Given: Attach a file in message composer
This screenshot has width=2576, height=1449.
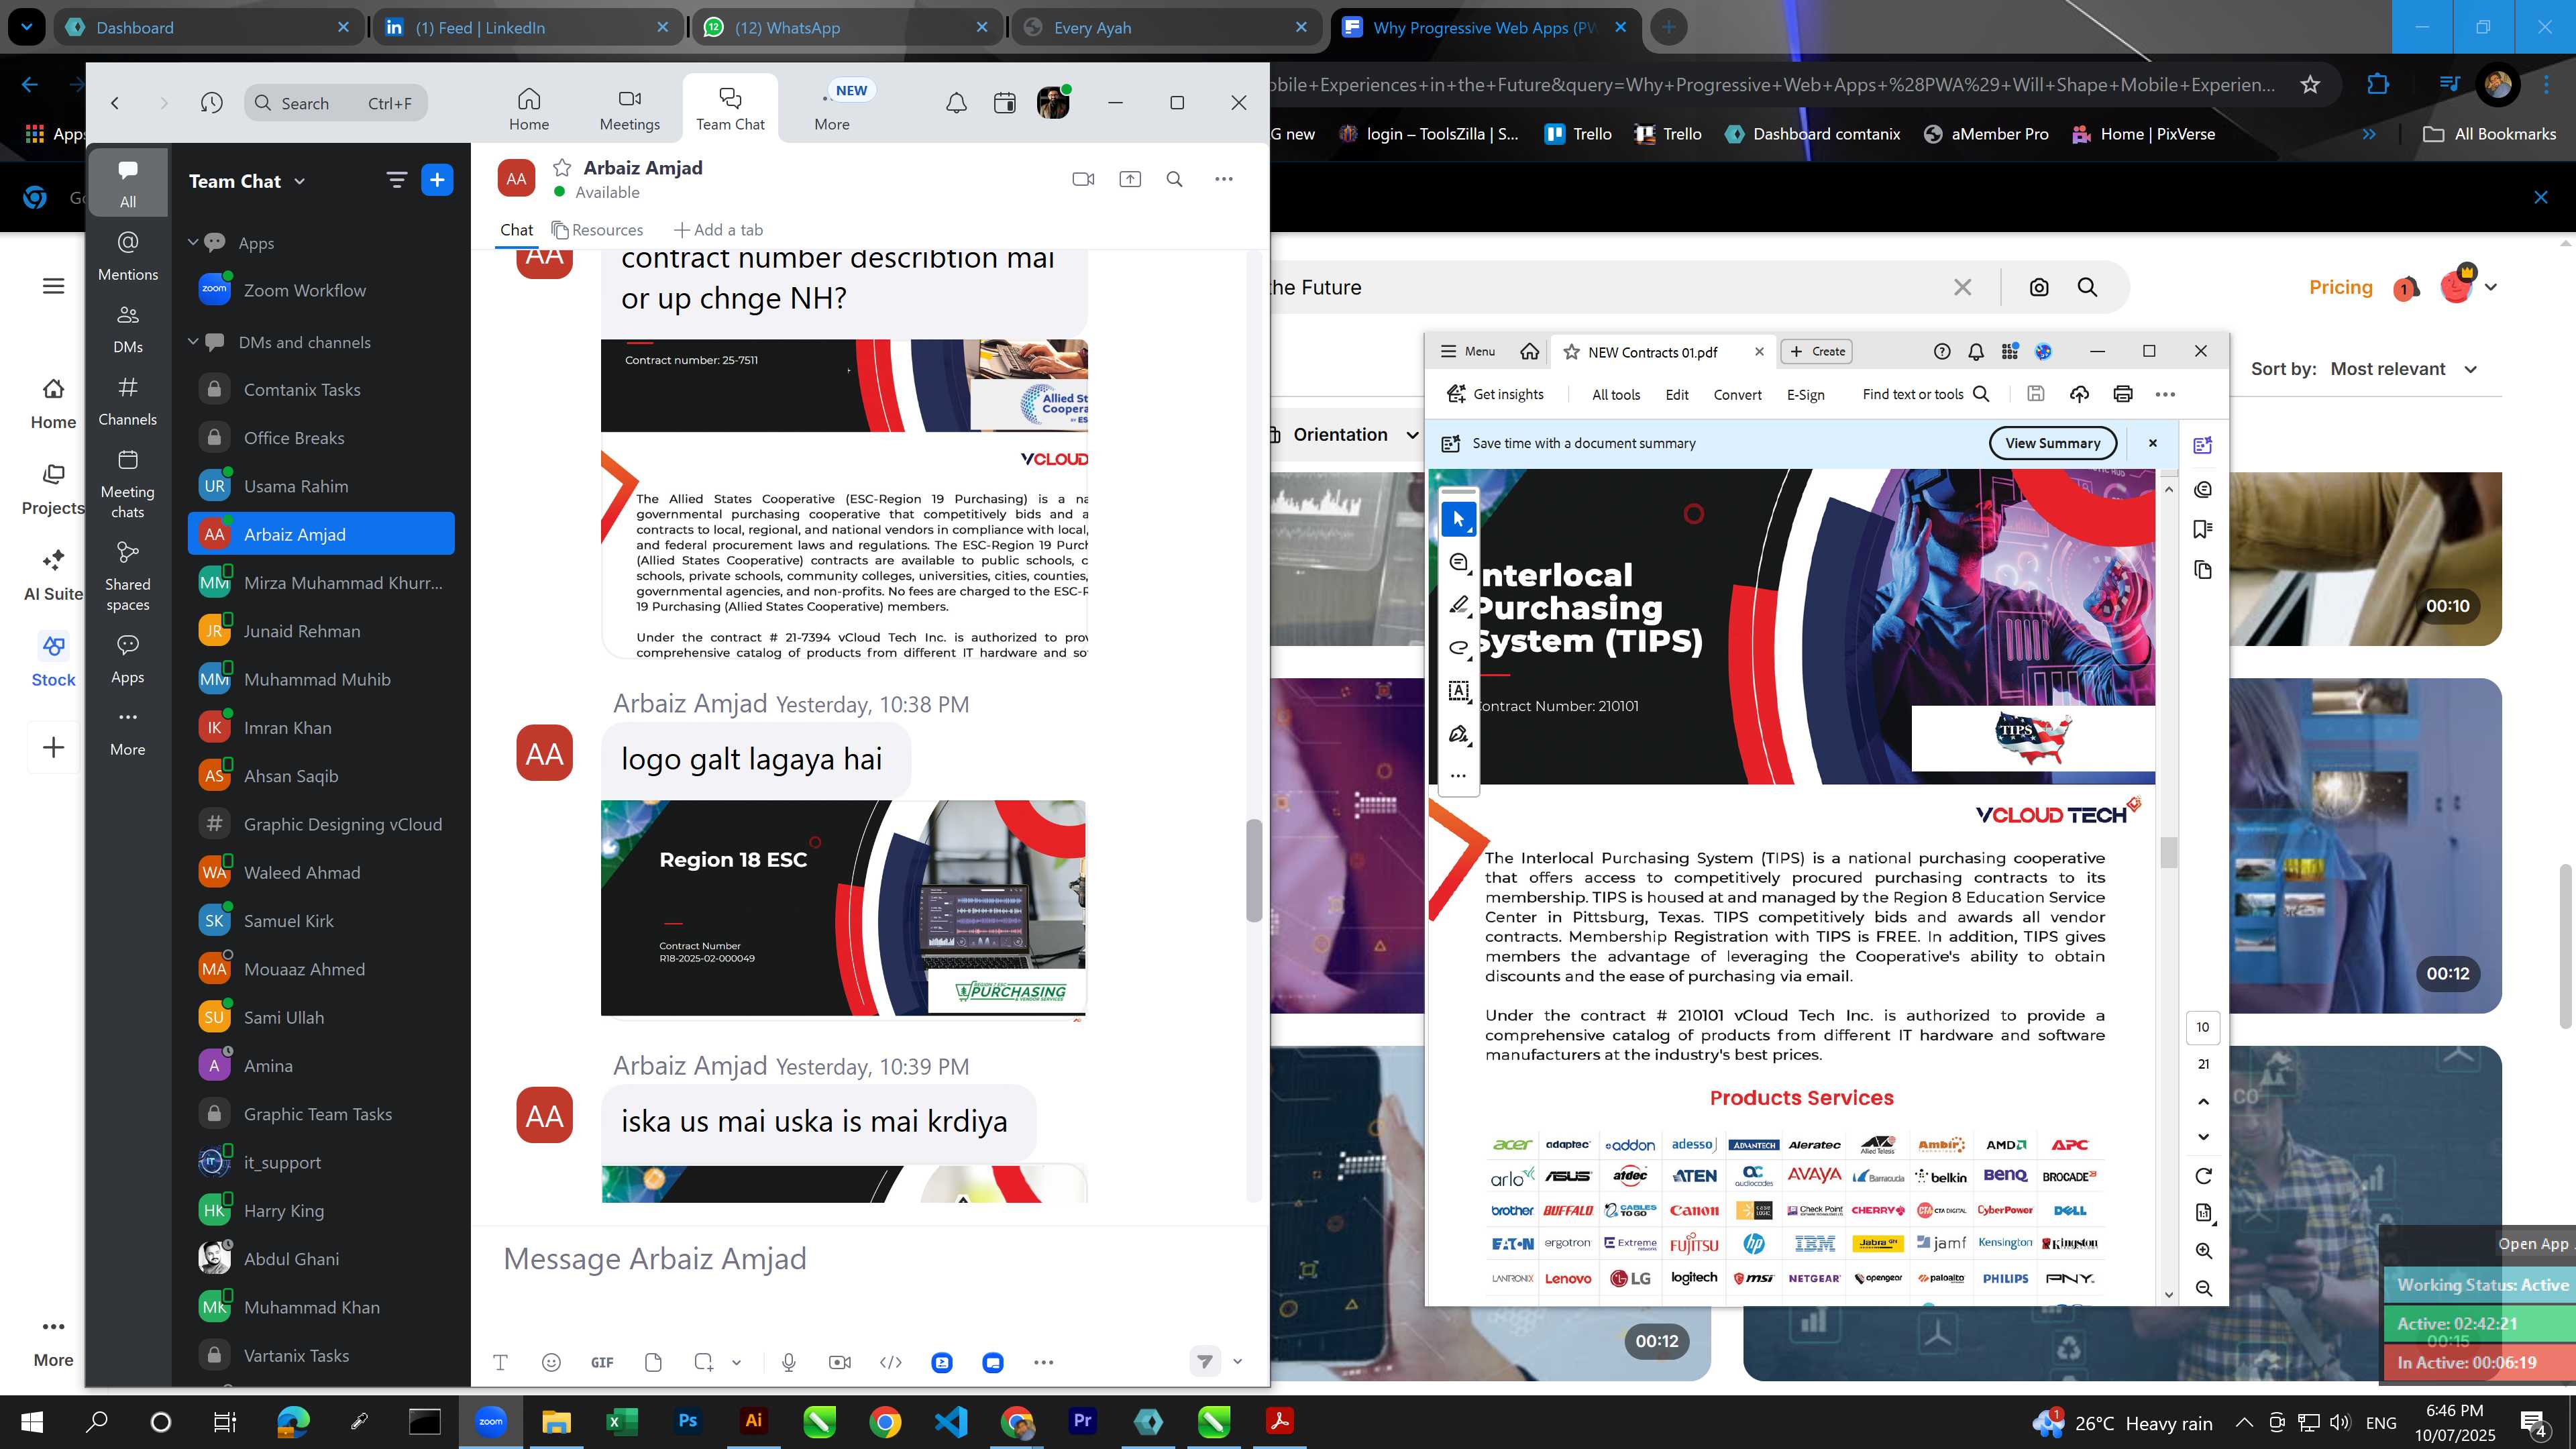Looking at the screenshot, I should point(653,1362).
